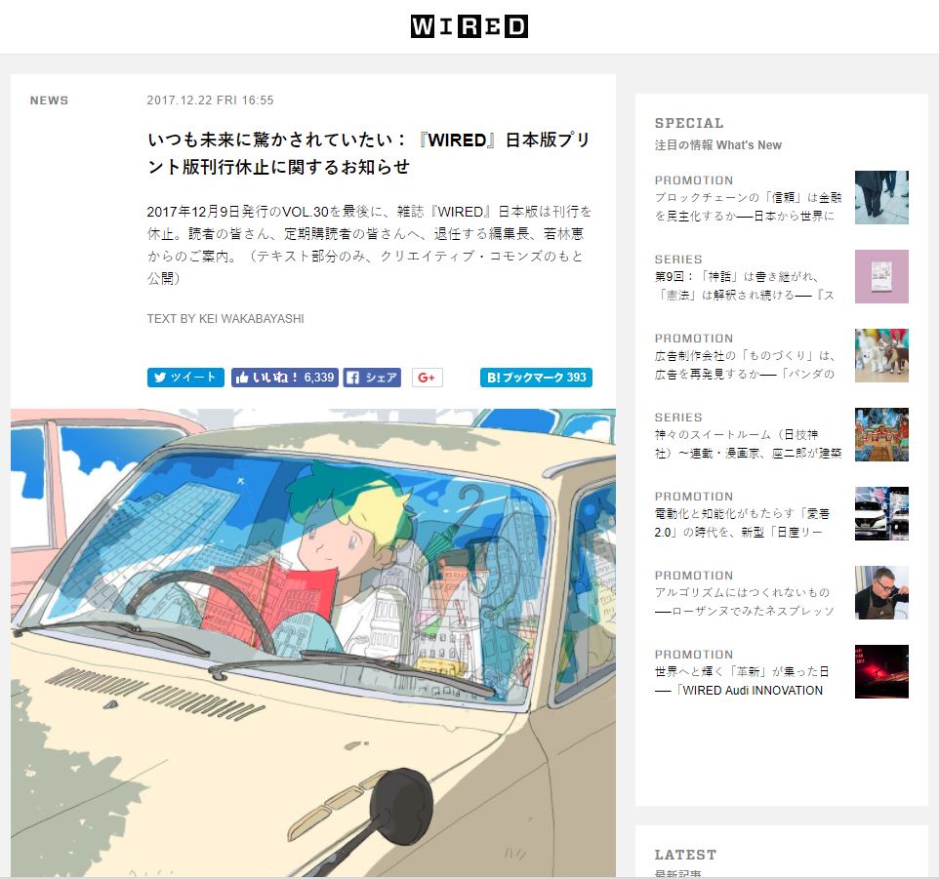Click the LATEST section heading
Image resolution: width=939 pixels, height=879 pixels.
[685, 855]
